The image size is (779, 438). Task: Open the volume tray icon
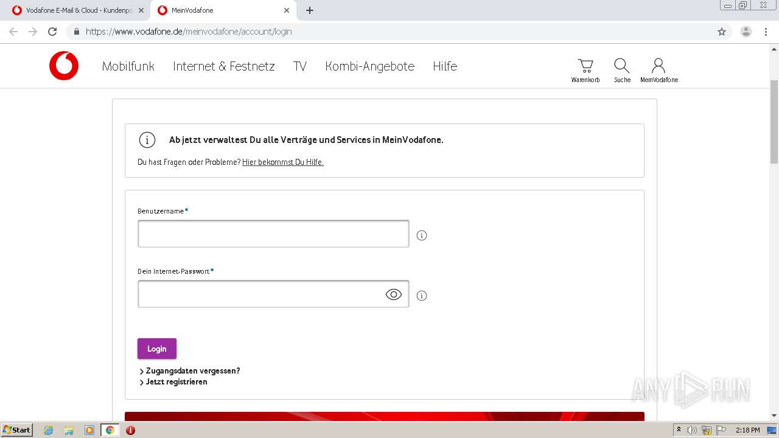point(691,430)
